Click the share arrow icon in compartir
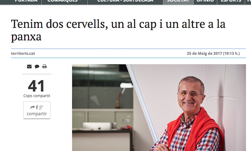This screenshot has height=151, width=251. click(33, 107)
